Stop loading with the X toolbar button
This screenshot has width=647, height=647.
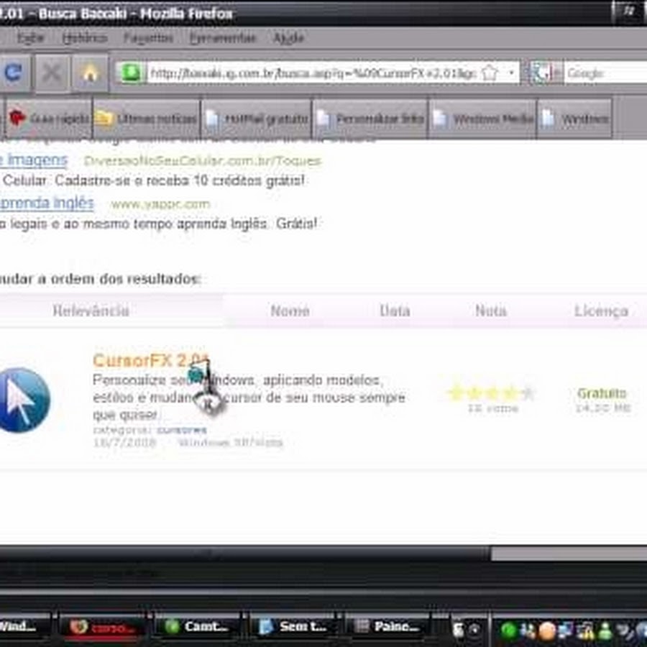click(52, 73)
